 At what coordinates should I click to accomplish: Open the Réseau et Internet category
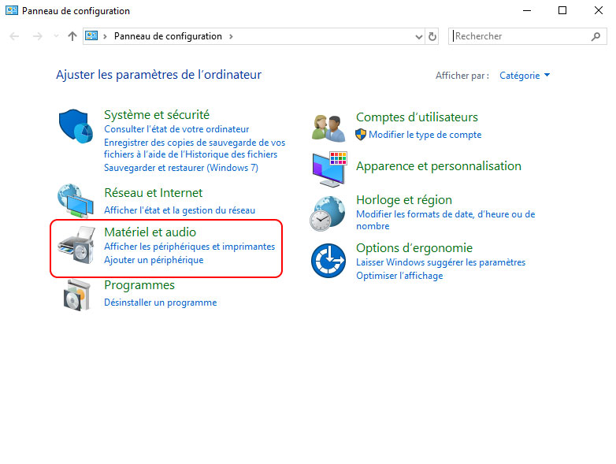pos(154,193)
